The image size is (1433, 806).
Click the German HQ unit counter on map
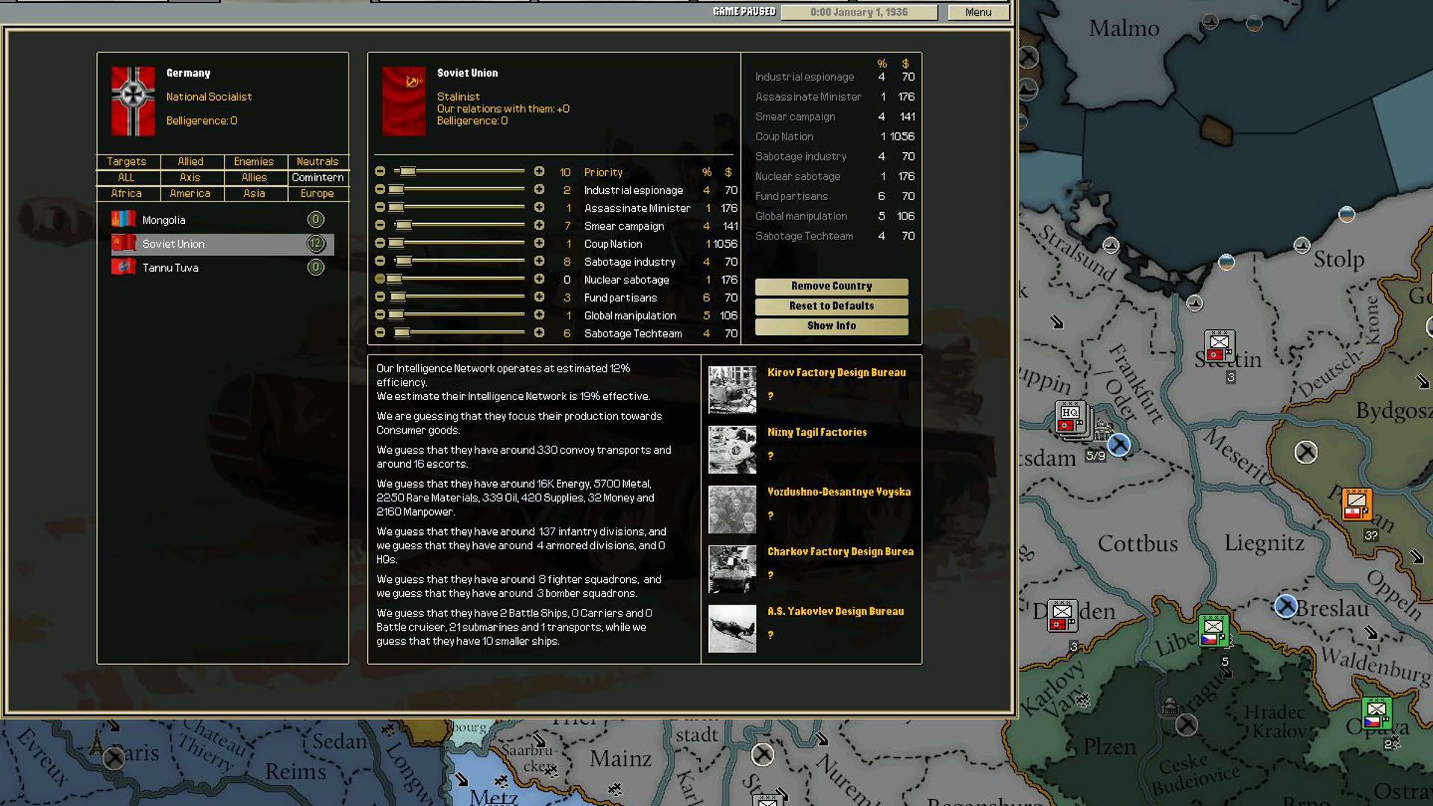(1070, 418)
